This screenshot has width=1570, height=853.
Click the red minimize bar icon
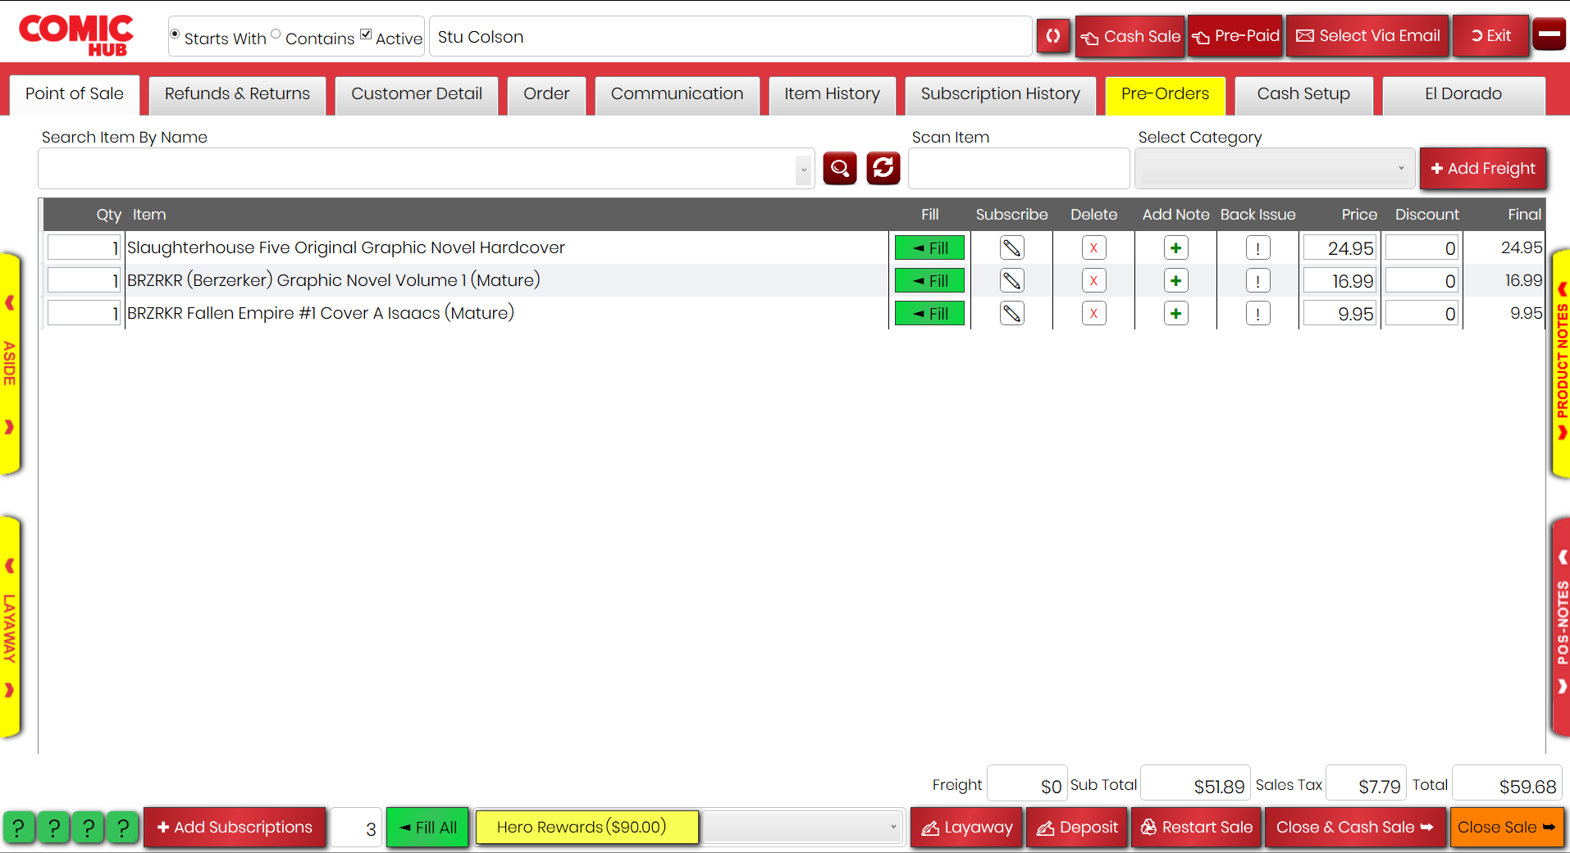(x=1549, y=34)
